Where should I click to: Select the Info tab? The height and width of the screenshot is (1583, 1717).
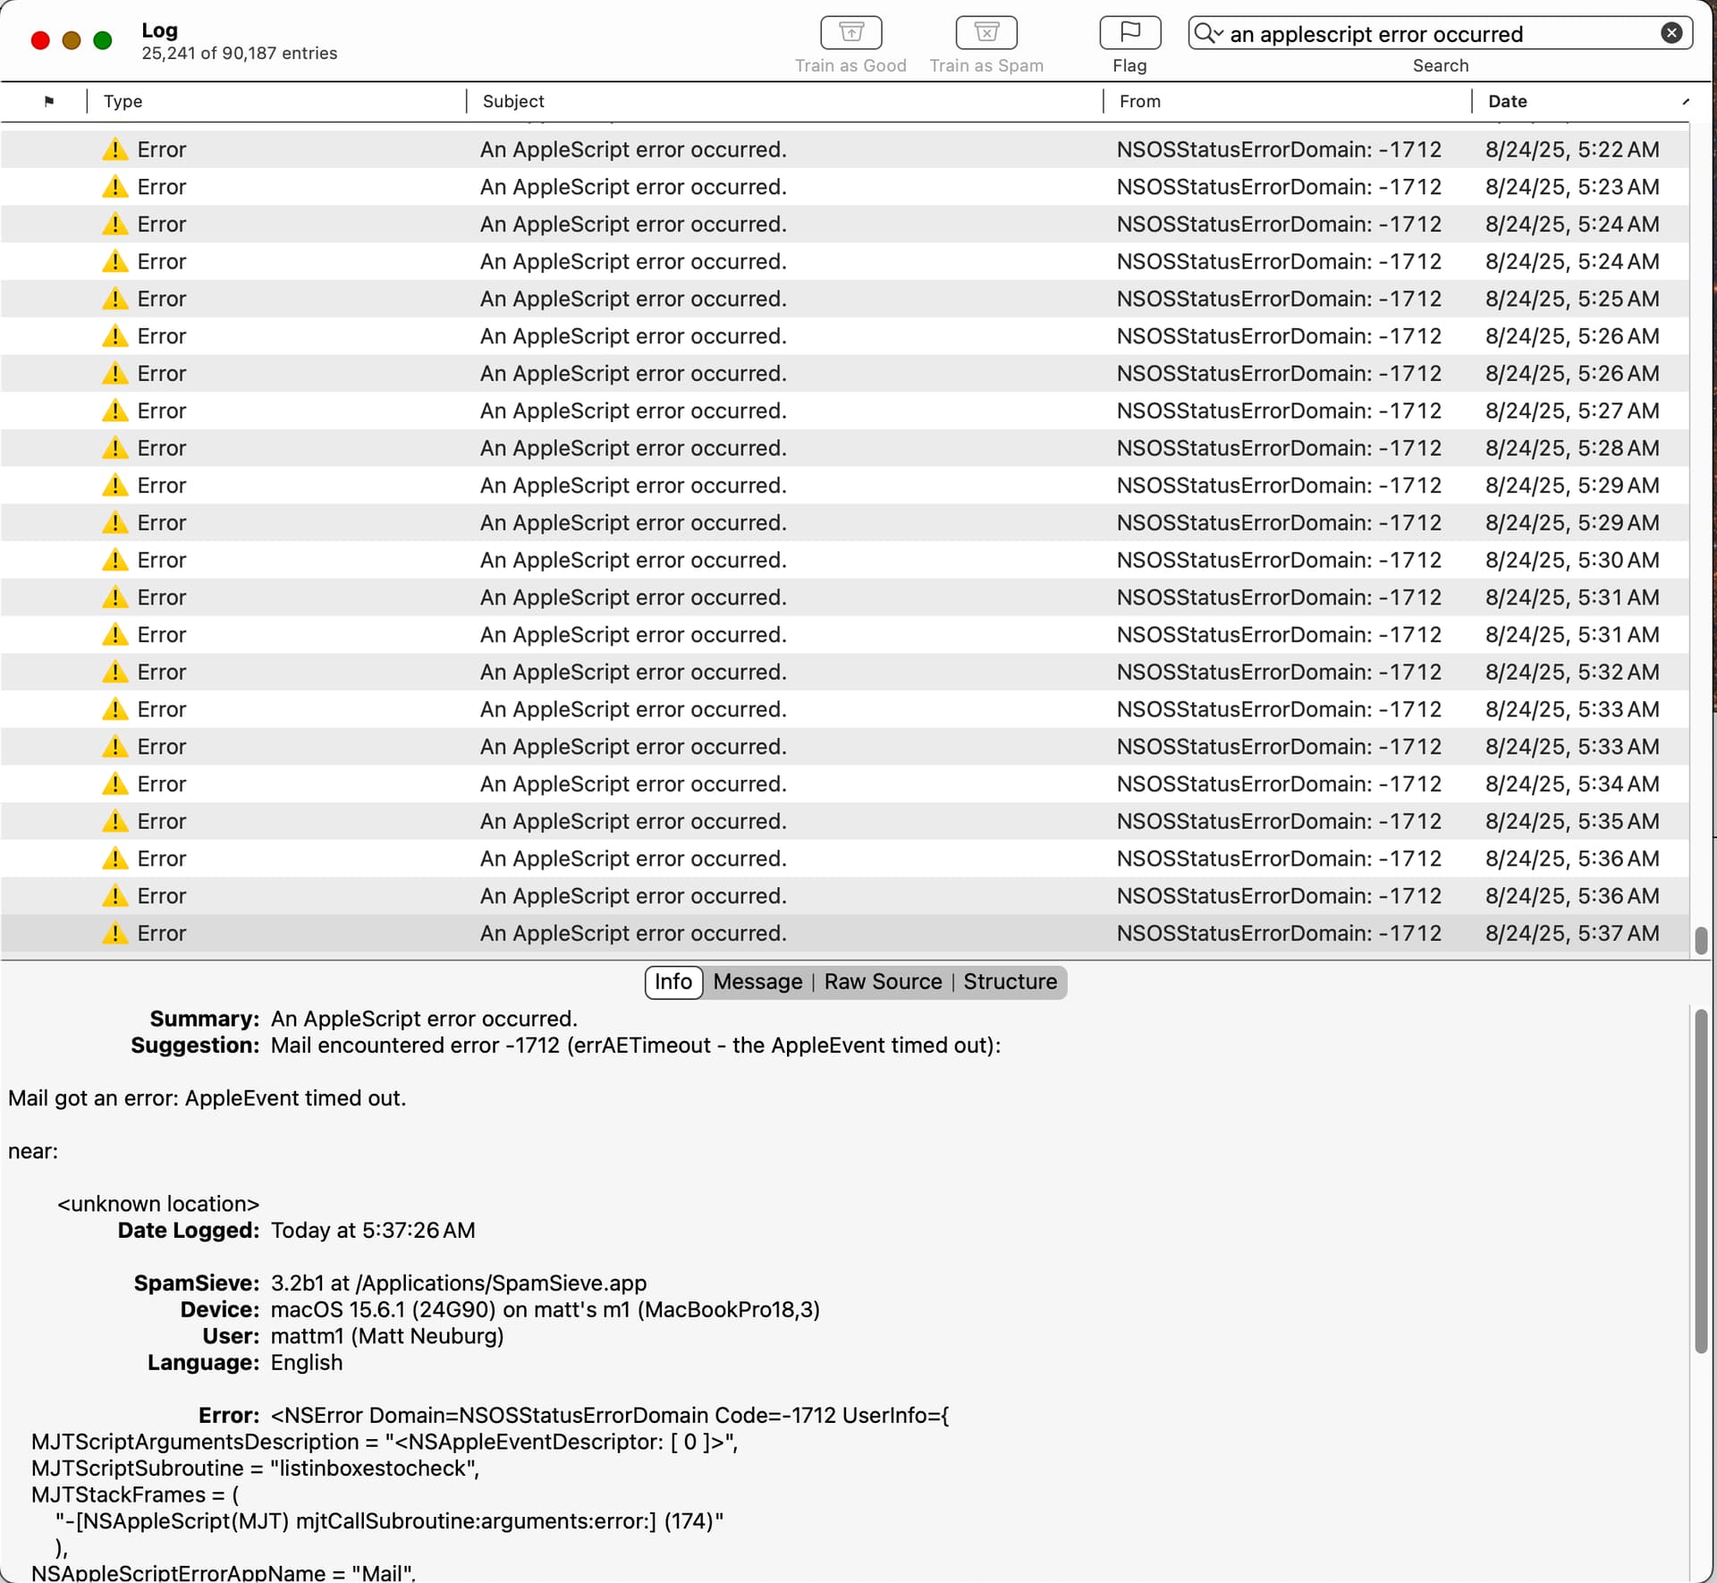click(x=673, y=981)
